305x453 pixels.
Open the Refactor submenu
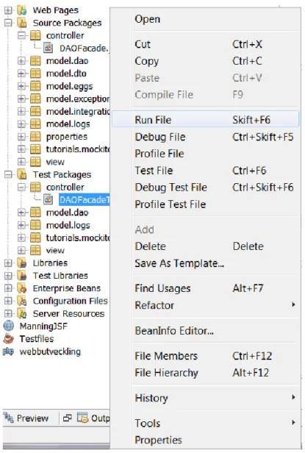pos(205,305)
